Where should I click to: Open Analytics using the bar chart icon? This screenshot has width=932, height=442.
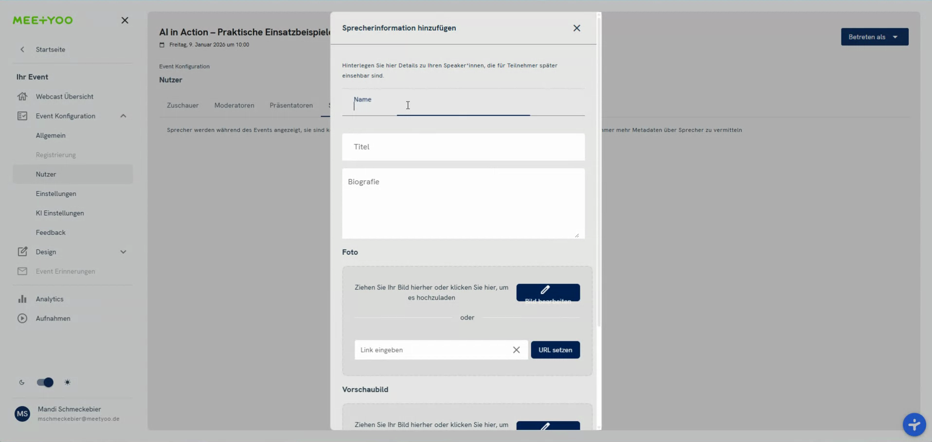(x=23, y=299)
